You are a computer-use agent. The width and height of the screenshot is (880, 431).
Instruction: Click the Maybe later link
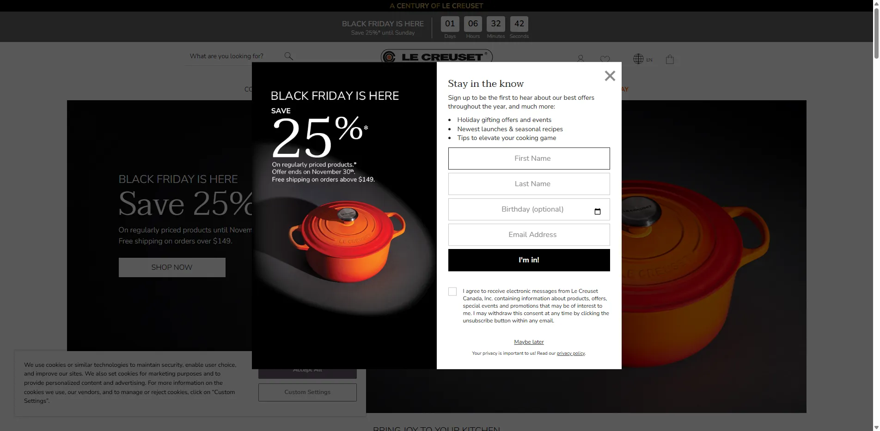(x=529, y=342)
